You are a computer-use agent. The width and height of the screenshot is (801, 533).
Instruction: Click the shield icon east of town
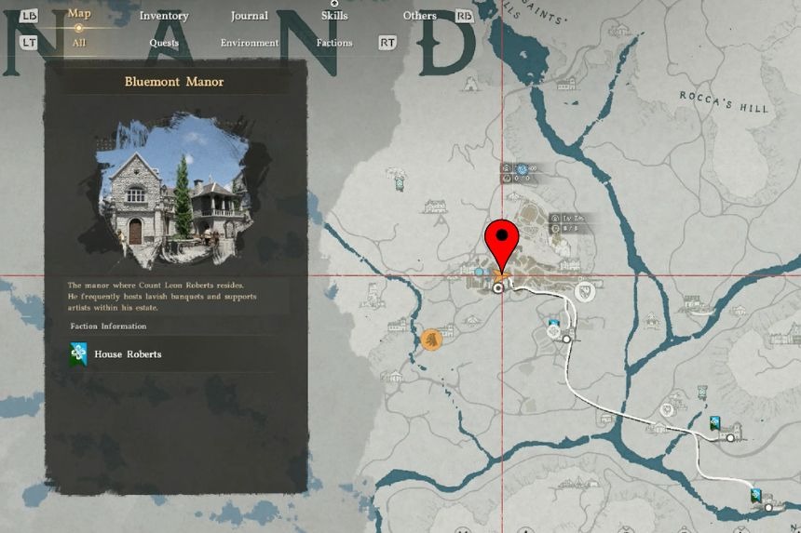coord(585,293)
